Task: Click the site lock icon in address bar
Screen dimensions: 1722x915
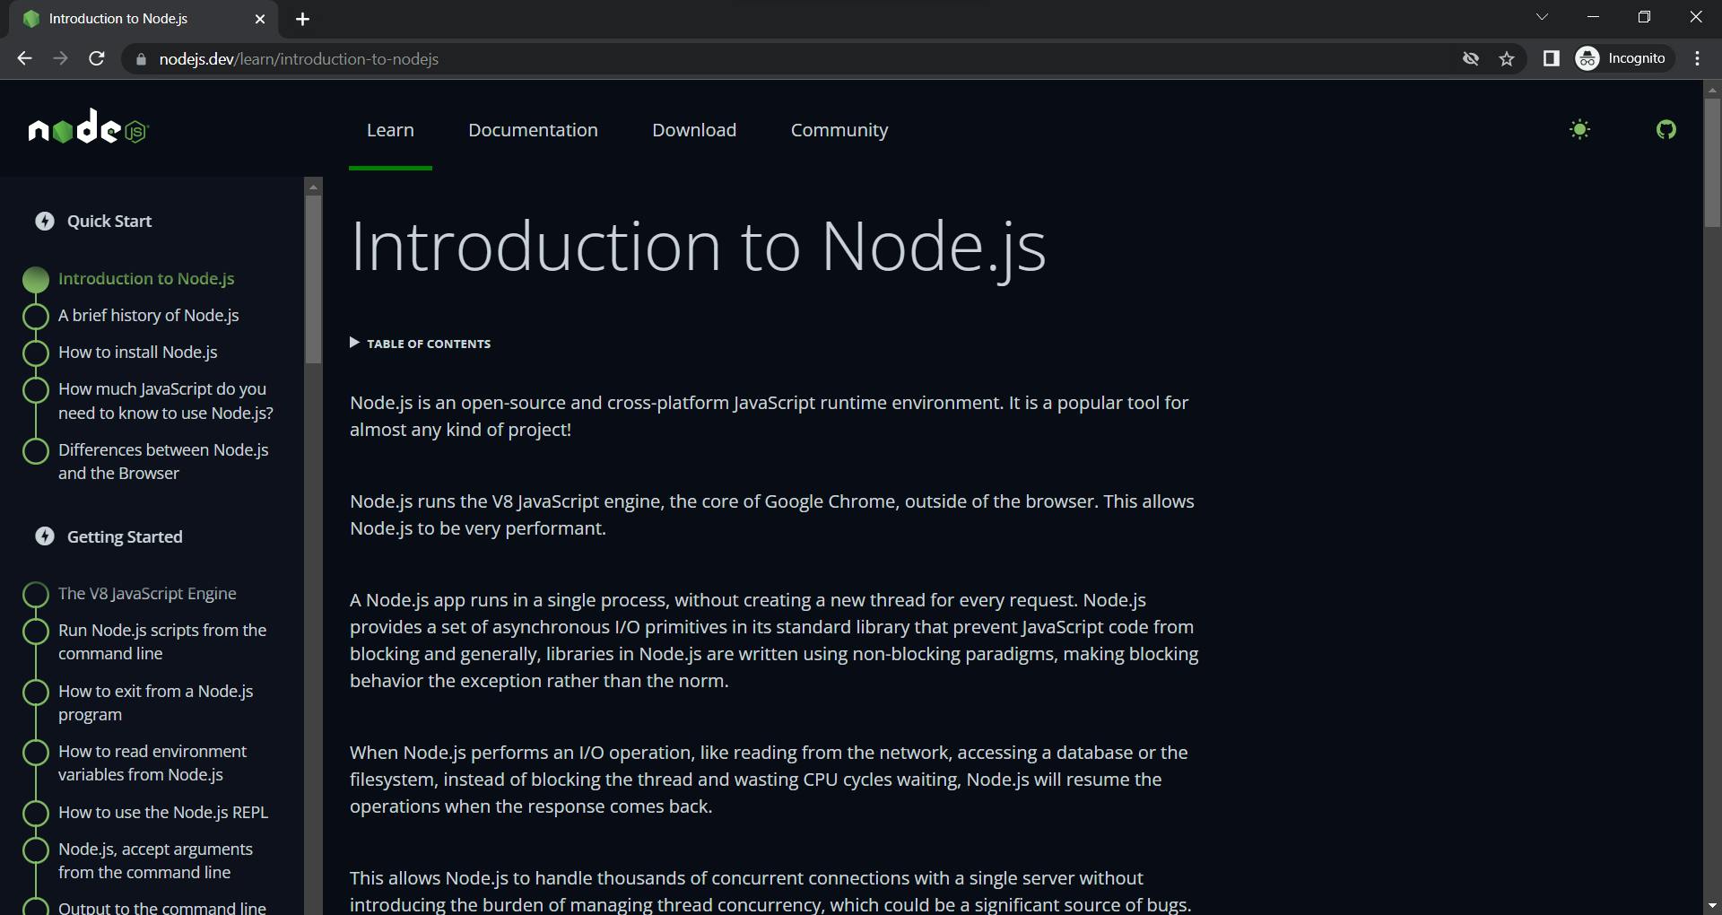Action: click(x=140, y=59)
